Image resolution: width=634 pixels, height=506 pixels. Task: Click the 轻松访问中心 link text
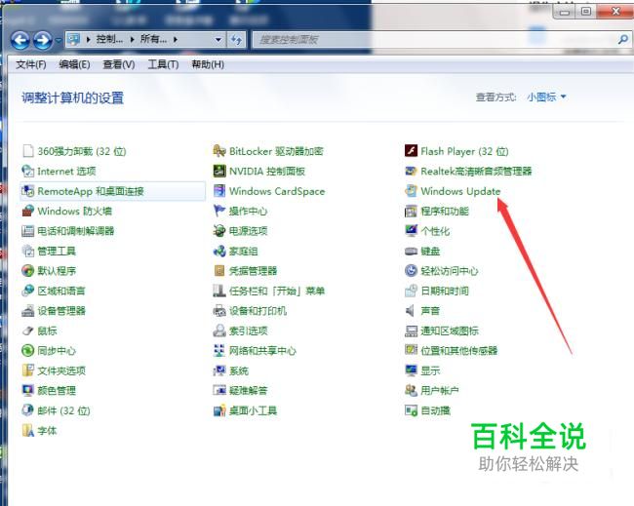(x=450, y=271)
